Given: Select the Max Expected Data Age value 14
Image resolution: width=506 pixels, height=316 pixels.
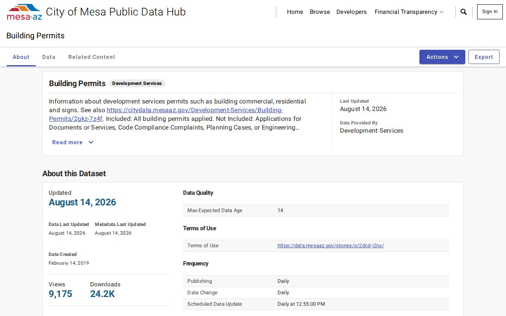Looking at the screenshot, I should tap(280, 211).
